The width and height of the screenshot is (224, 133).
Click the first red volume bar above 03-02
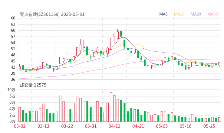[20, 115]
